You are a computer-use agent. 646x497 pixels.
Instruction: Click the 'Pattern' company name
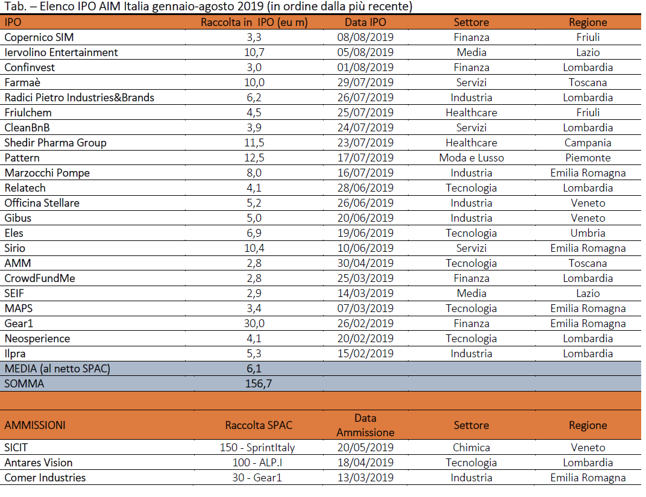[22, 158]
